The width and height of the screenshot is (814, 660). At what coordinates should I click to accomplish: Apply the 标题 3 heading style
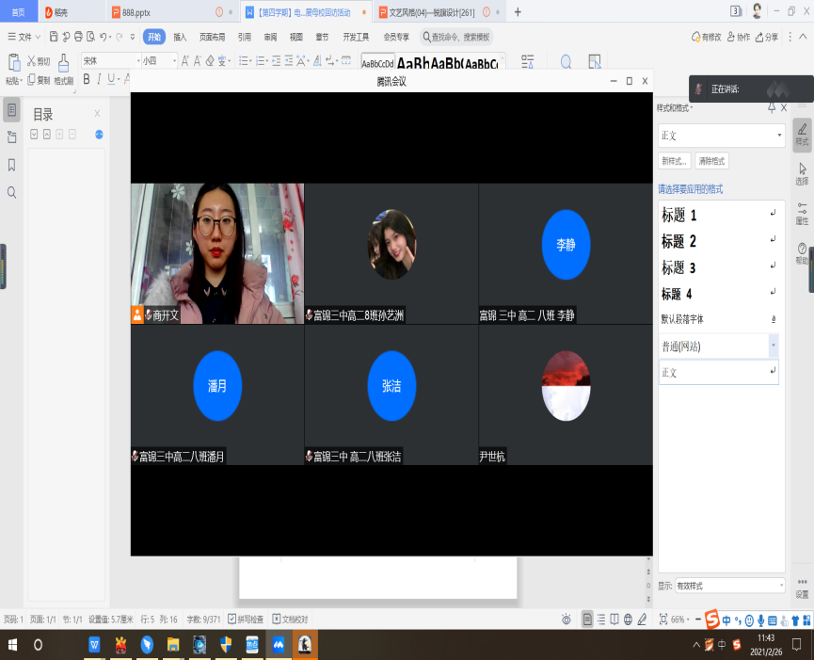pyautogui.click(x=719, y=267)
